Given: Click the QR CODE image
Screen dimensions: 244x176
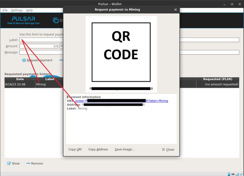Looking at the screenshot, I should [121, 52].
